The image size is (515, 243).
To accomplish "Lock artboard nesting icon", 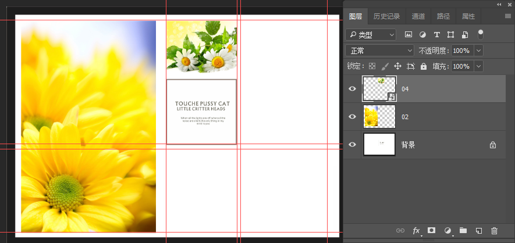I will click(x=411, y=66).
